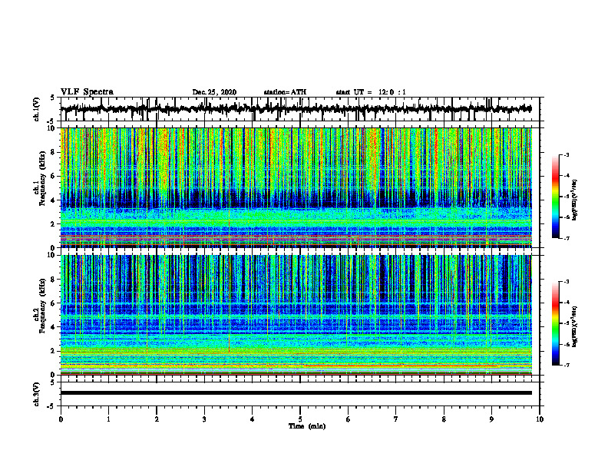This screenshot has width=608, height=470.
Task: Click the "start UT = 12:0 :1" text
Action: [x=371, y=92]
